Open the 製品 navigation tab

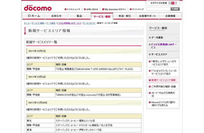click(x=79, y=16)
